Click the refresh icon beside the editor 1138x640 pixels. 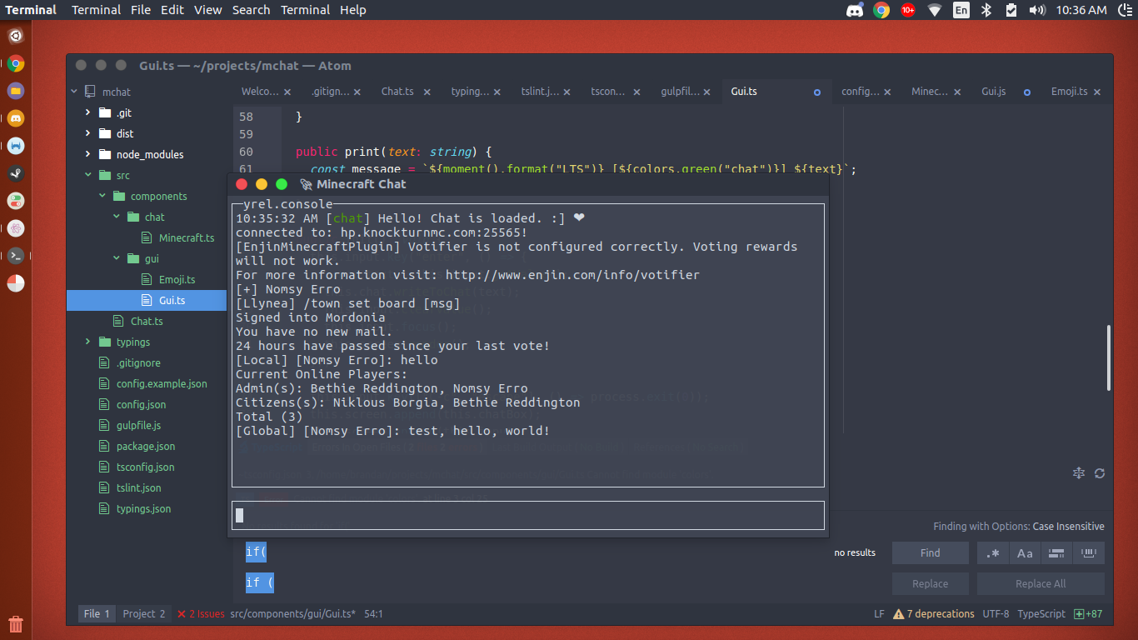click(1100, 473)
